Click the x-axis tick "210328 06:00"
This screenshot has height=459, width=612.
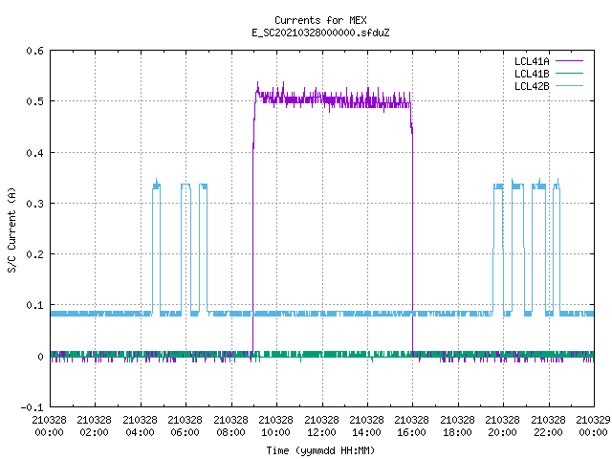(185, 426)
